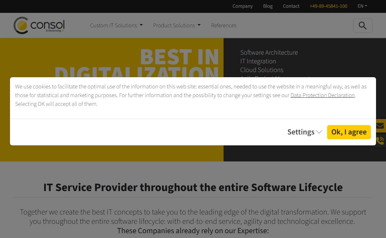The width and height of the screenshot is (386, 238).
Task: Open the Contact page
Action: [291, 6]
